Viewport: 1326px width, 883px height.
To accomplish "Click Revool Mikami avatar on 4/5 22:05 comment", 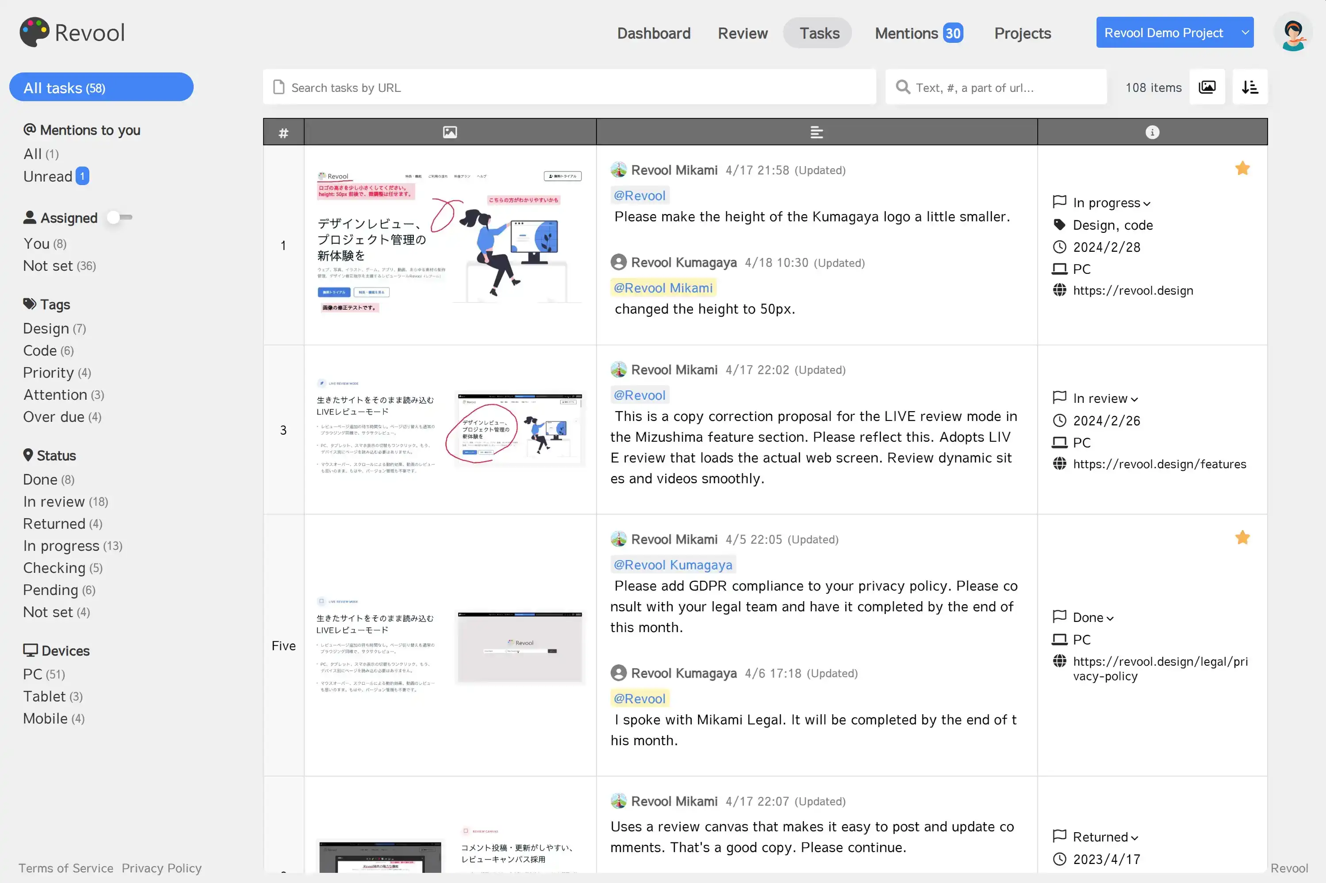I will (x=618, y=539).
